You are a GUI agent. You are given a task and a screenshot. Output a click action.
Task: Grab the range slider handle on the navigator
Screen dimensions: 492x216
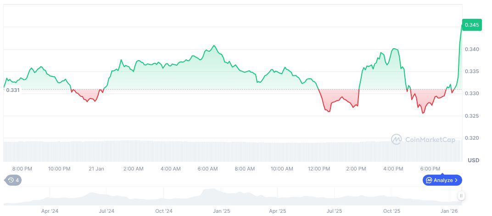coord(461,196)
